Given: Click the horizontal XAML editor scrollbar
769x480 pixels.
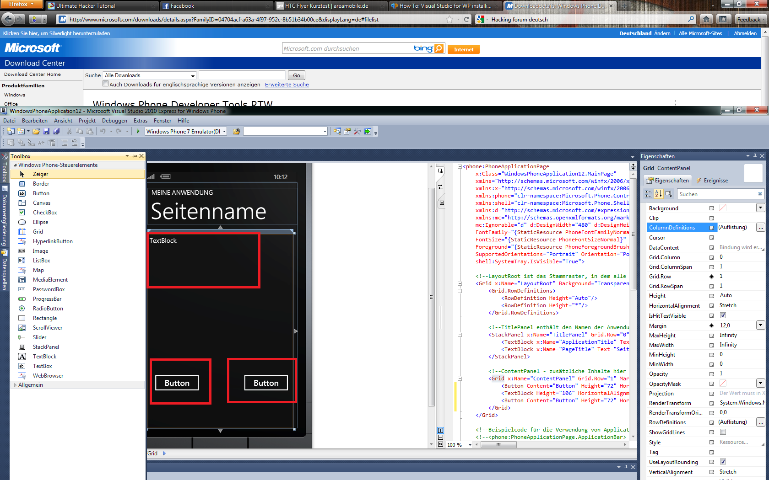Looking at the screenshot, I should (498, 444).
